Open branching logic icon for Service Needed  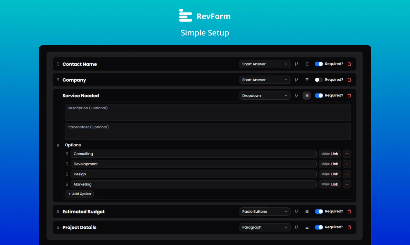(296, 96)
